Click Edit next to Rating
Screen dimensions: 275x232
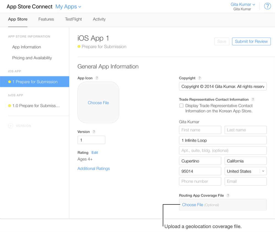coord(95,153)
